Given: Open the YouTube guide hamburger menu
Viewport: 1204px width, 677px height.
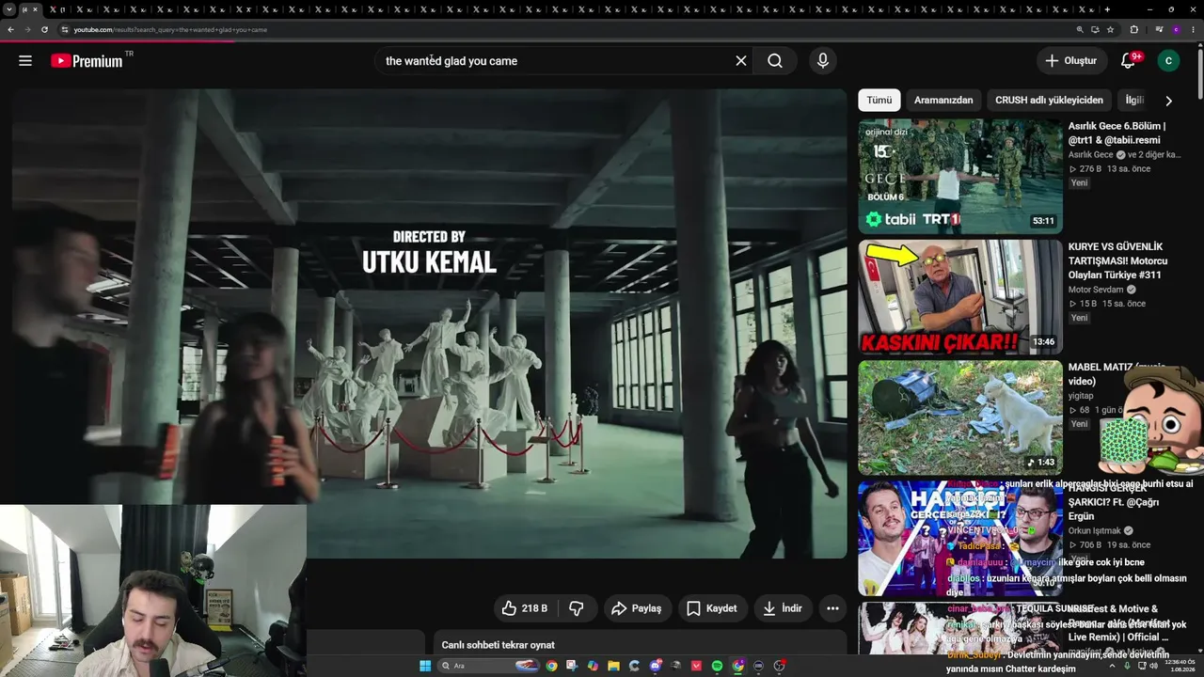Looking at the screenshot, I should 25,61.
